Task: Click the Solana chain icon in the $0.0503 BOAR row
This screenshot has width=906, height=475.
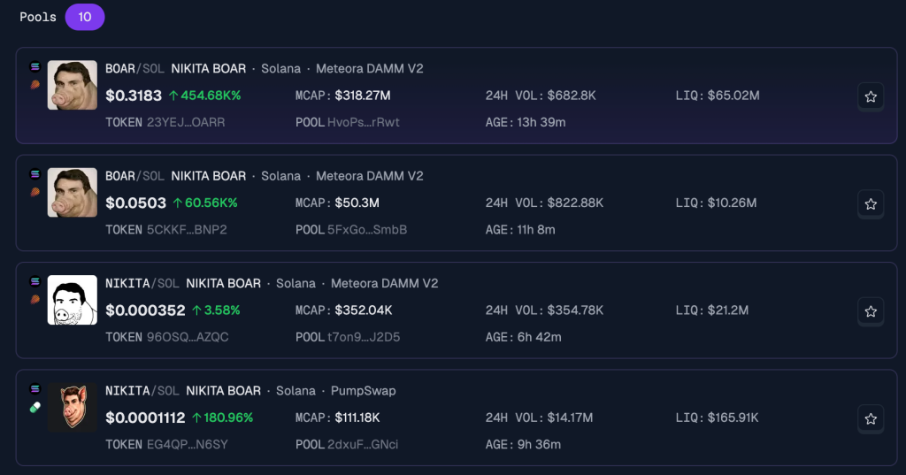Action: 35,174
